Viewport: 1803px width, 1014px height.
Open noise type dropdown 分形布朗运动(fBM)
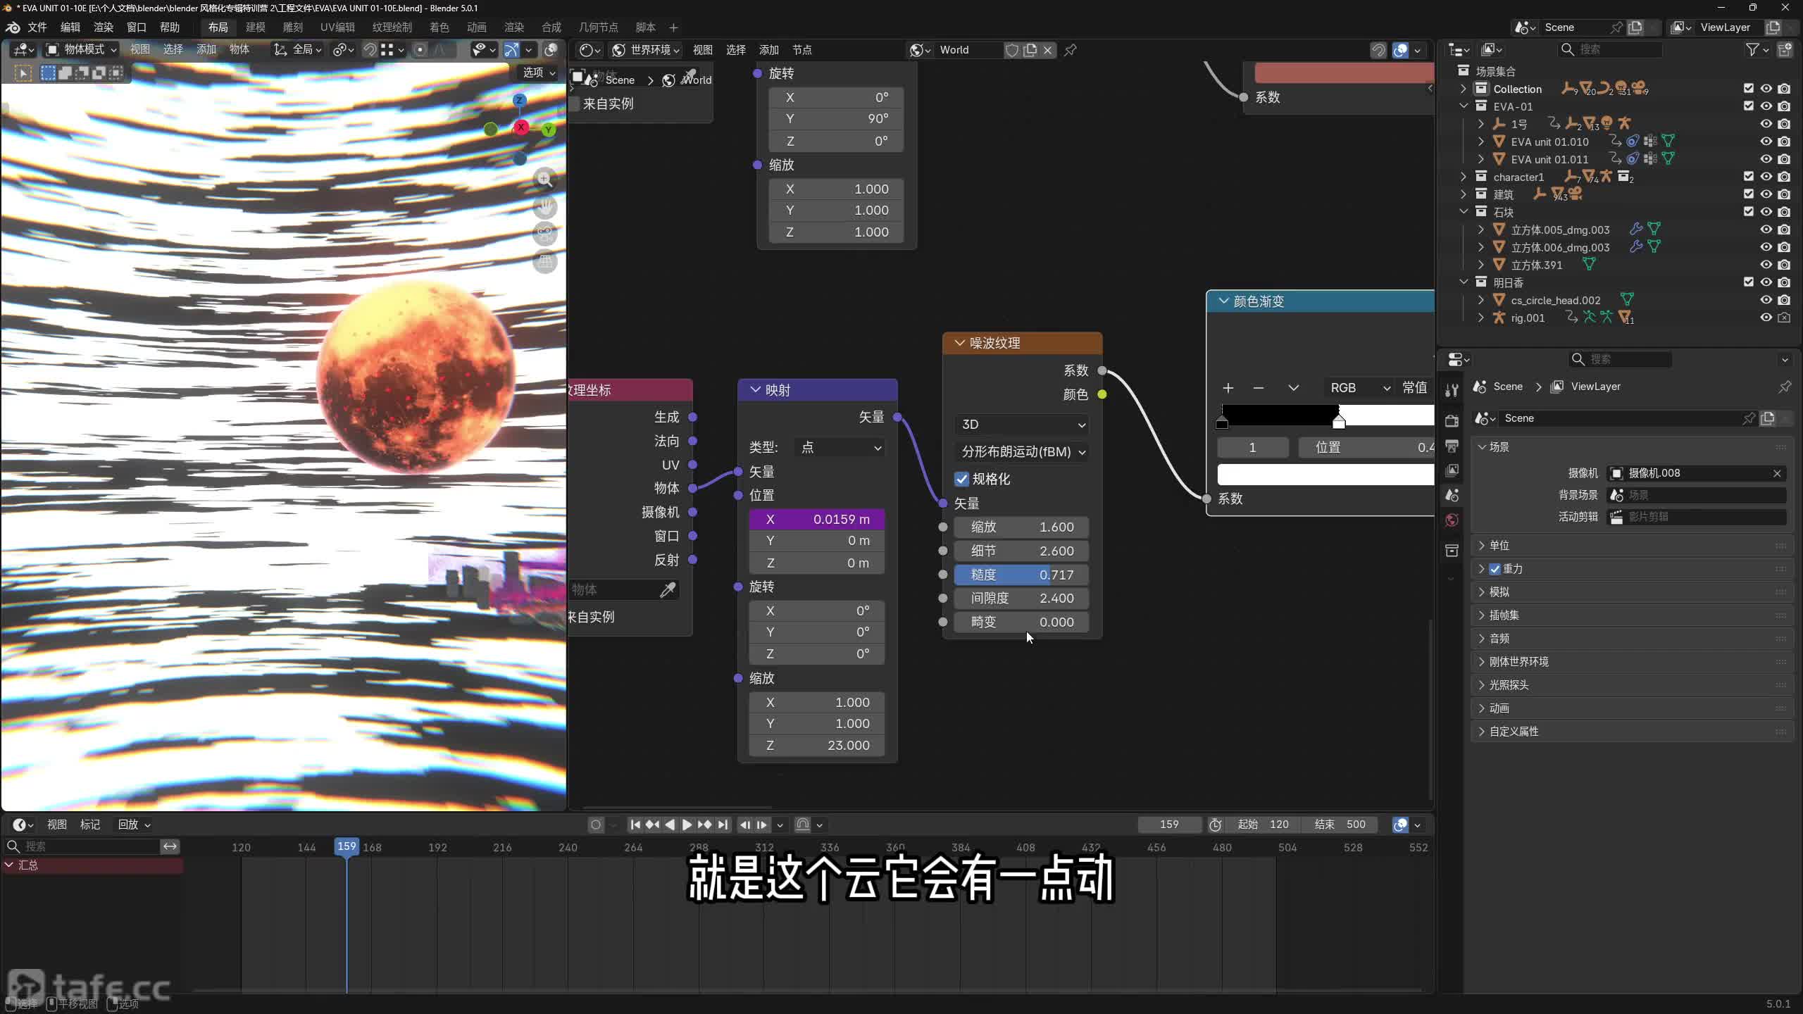coord(1022,451)
